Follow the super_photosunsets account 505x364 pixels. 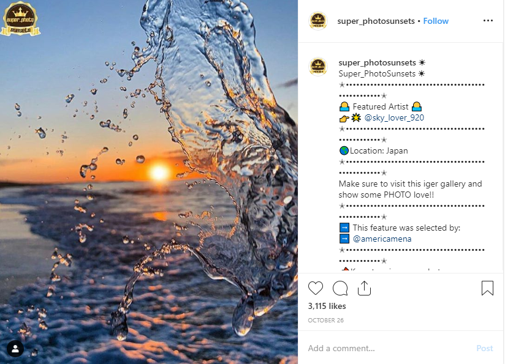(x=436, y=21)
